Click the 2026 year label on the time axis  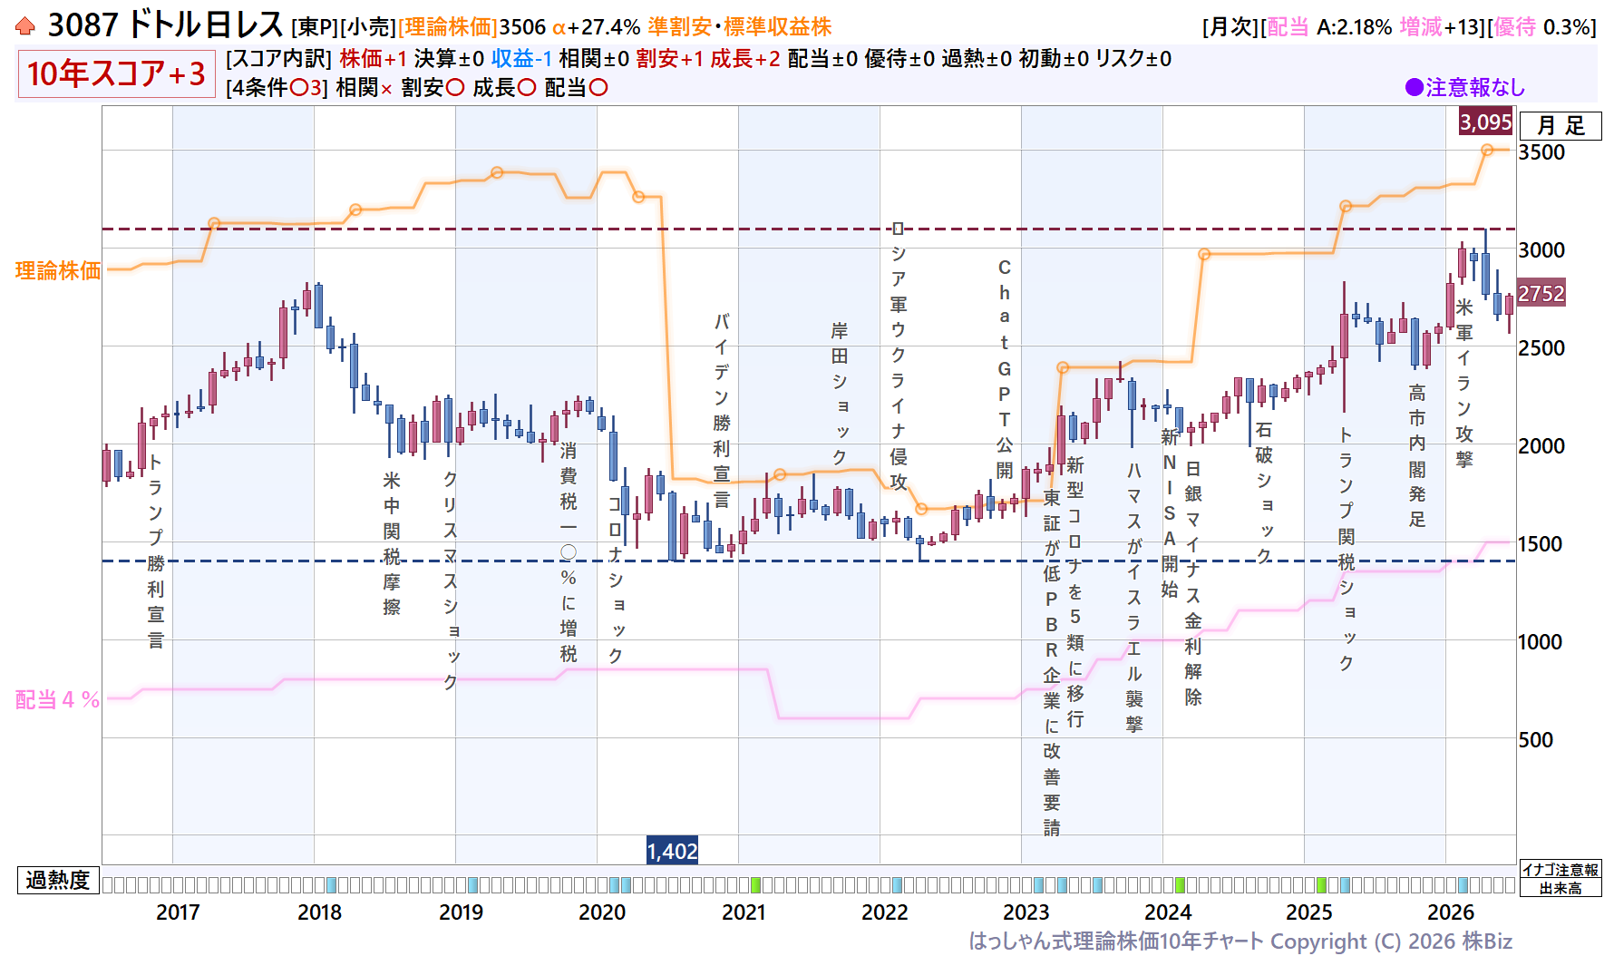pos(1451,912)
